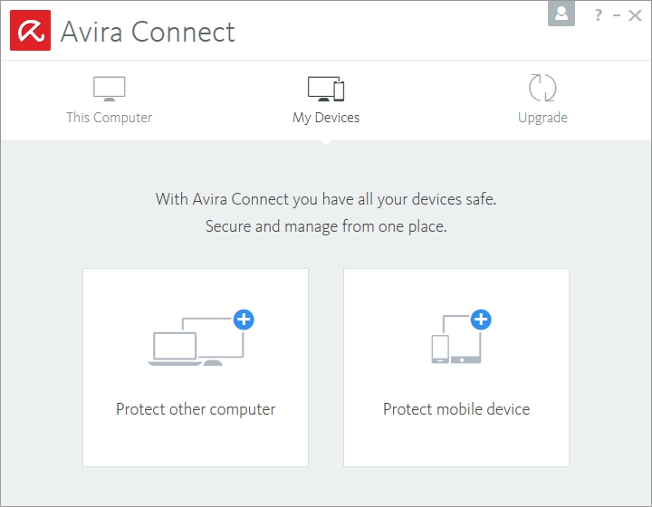Click the help question mark icon
Screen dimensions: 652x507
tap(598, 15)
